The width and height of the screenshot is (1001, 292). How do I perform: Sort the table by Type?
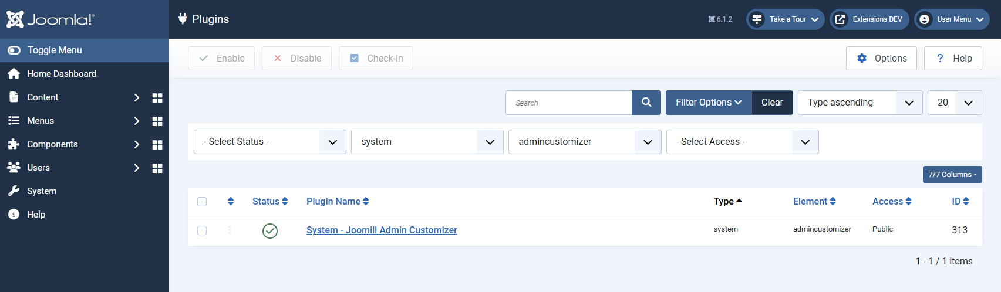coord(728,202)
